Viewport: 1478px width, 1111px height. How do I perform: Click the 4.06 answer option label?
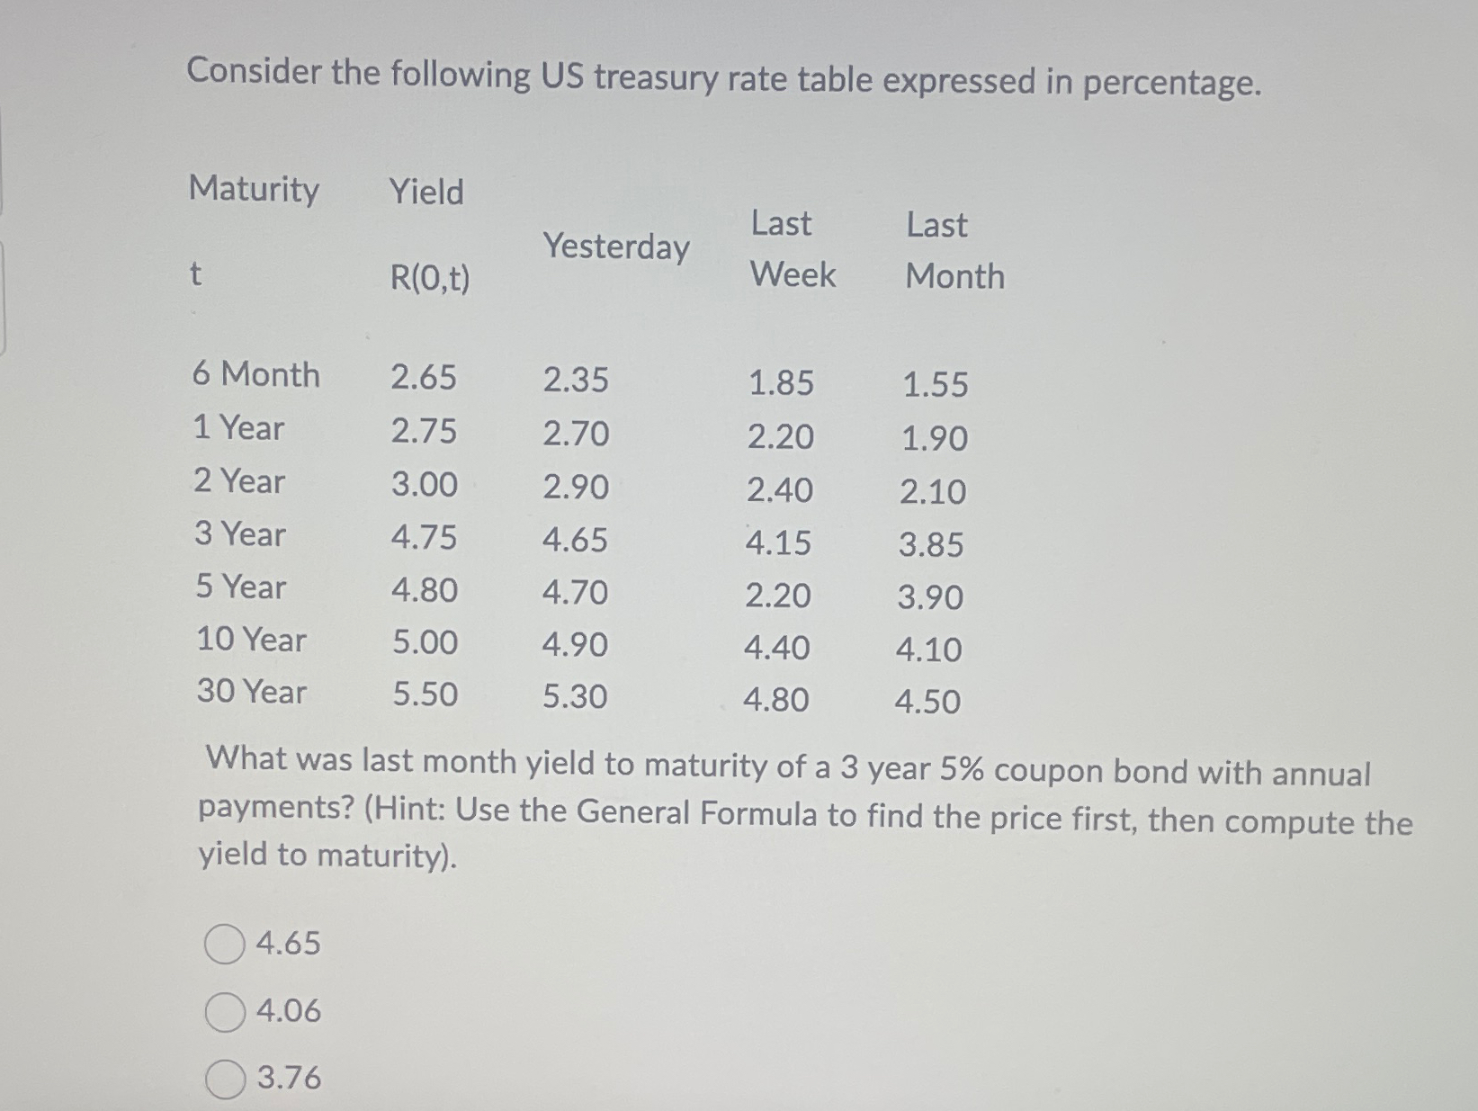pyautogui.click(x=287, y=1011)
